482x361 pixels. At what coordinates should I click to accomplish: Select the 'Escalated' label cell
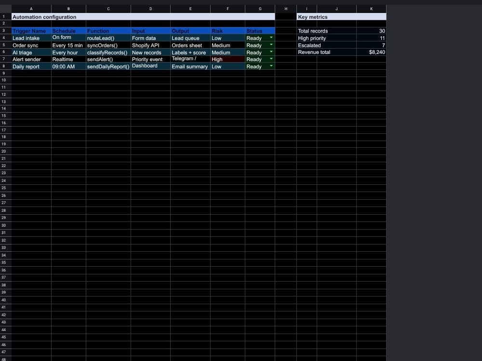point(327,45)
